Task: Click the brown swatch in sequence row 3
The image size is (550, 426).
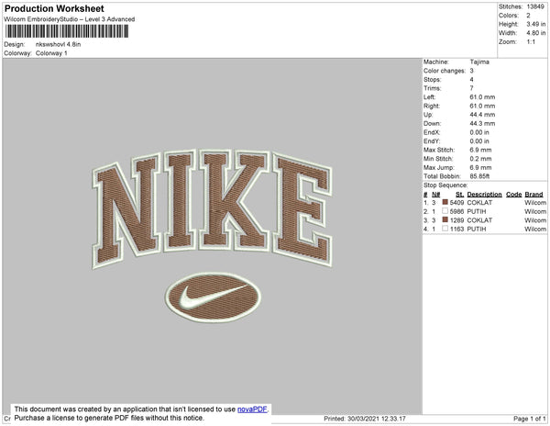Action: [445, 219]
